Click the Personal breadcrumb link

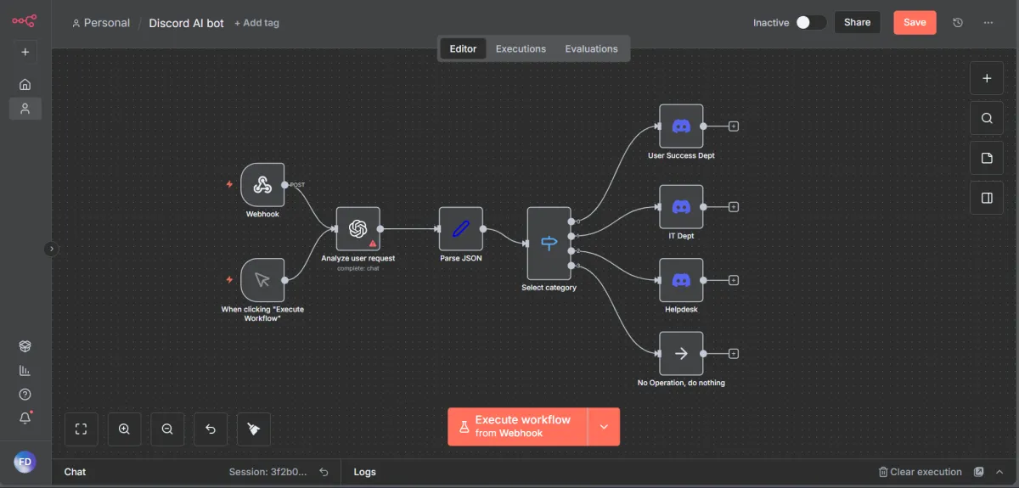(101, 23)
